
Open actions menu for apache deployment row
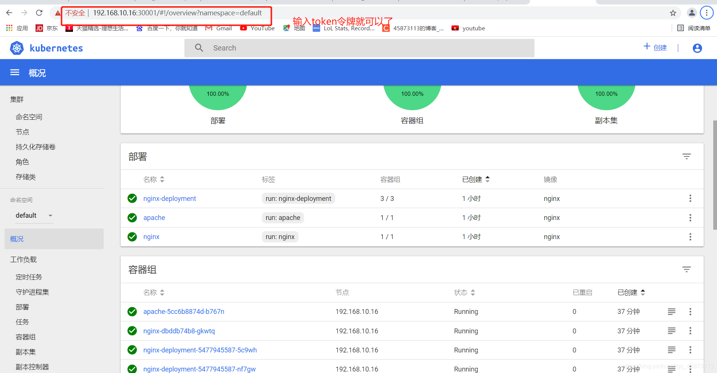click(690, 218)
